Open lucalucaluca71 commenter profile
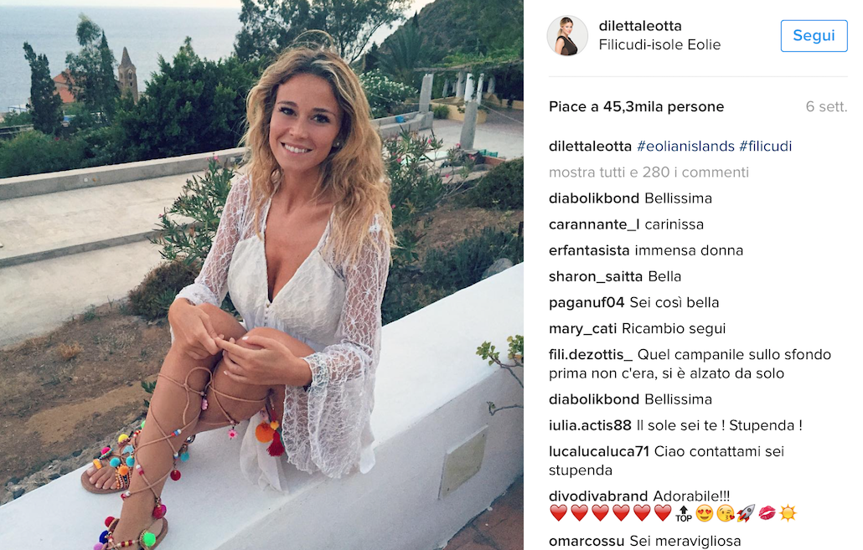863x550 pixels. click(x=599, y=451)
